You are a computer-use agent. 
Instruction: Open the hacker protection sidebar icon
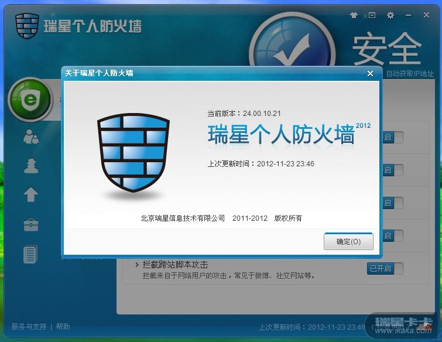tap(30, 166)
